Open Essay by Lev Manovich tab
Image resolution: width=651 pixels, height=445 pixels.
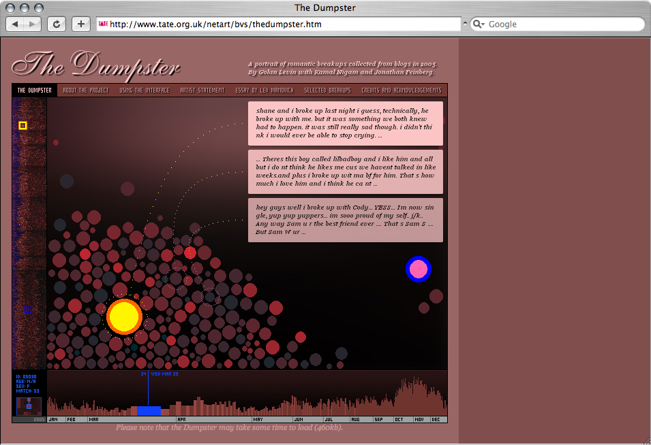pyautogui.click(x=264, y=90)
